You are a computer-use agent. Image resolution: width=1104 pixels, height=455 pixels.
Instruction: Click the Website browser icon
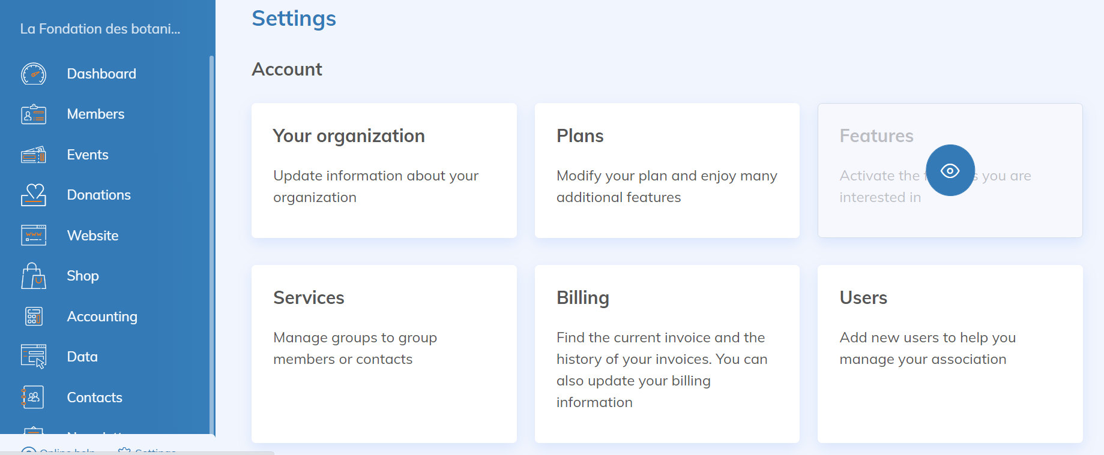(34, 236)
